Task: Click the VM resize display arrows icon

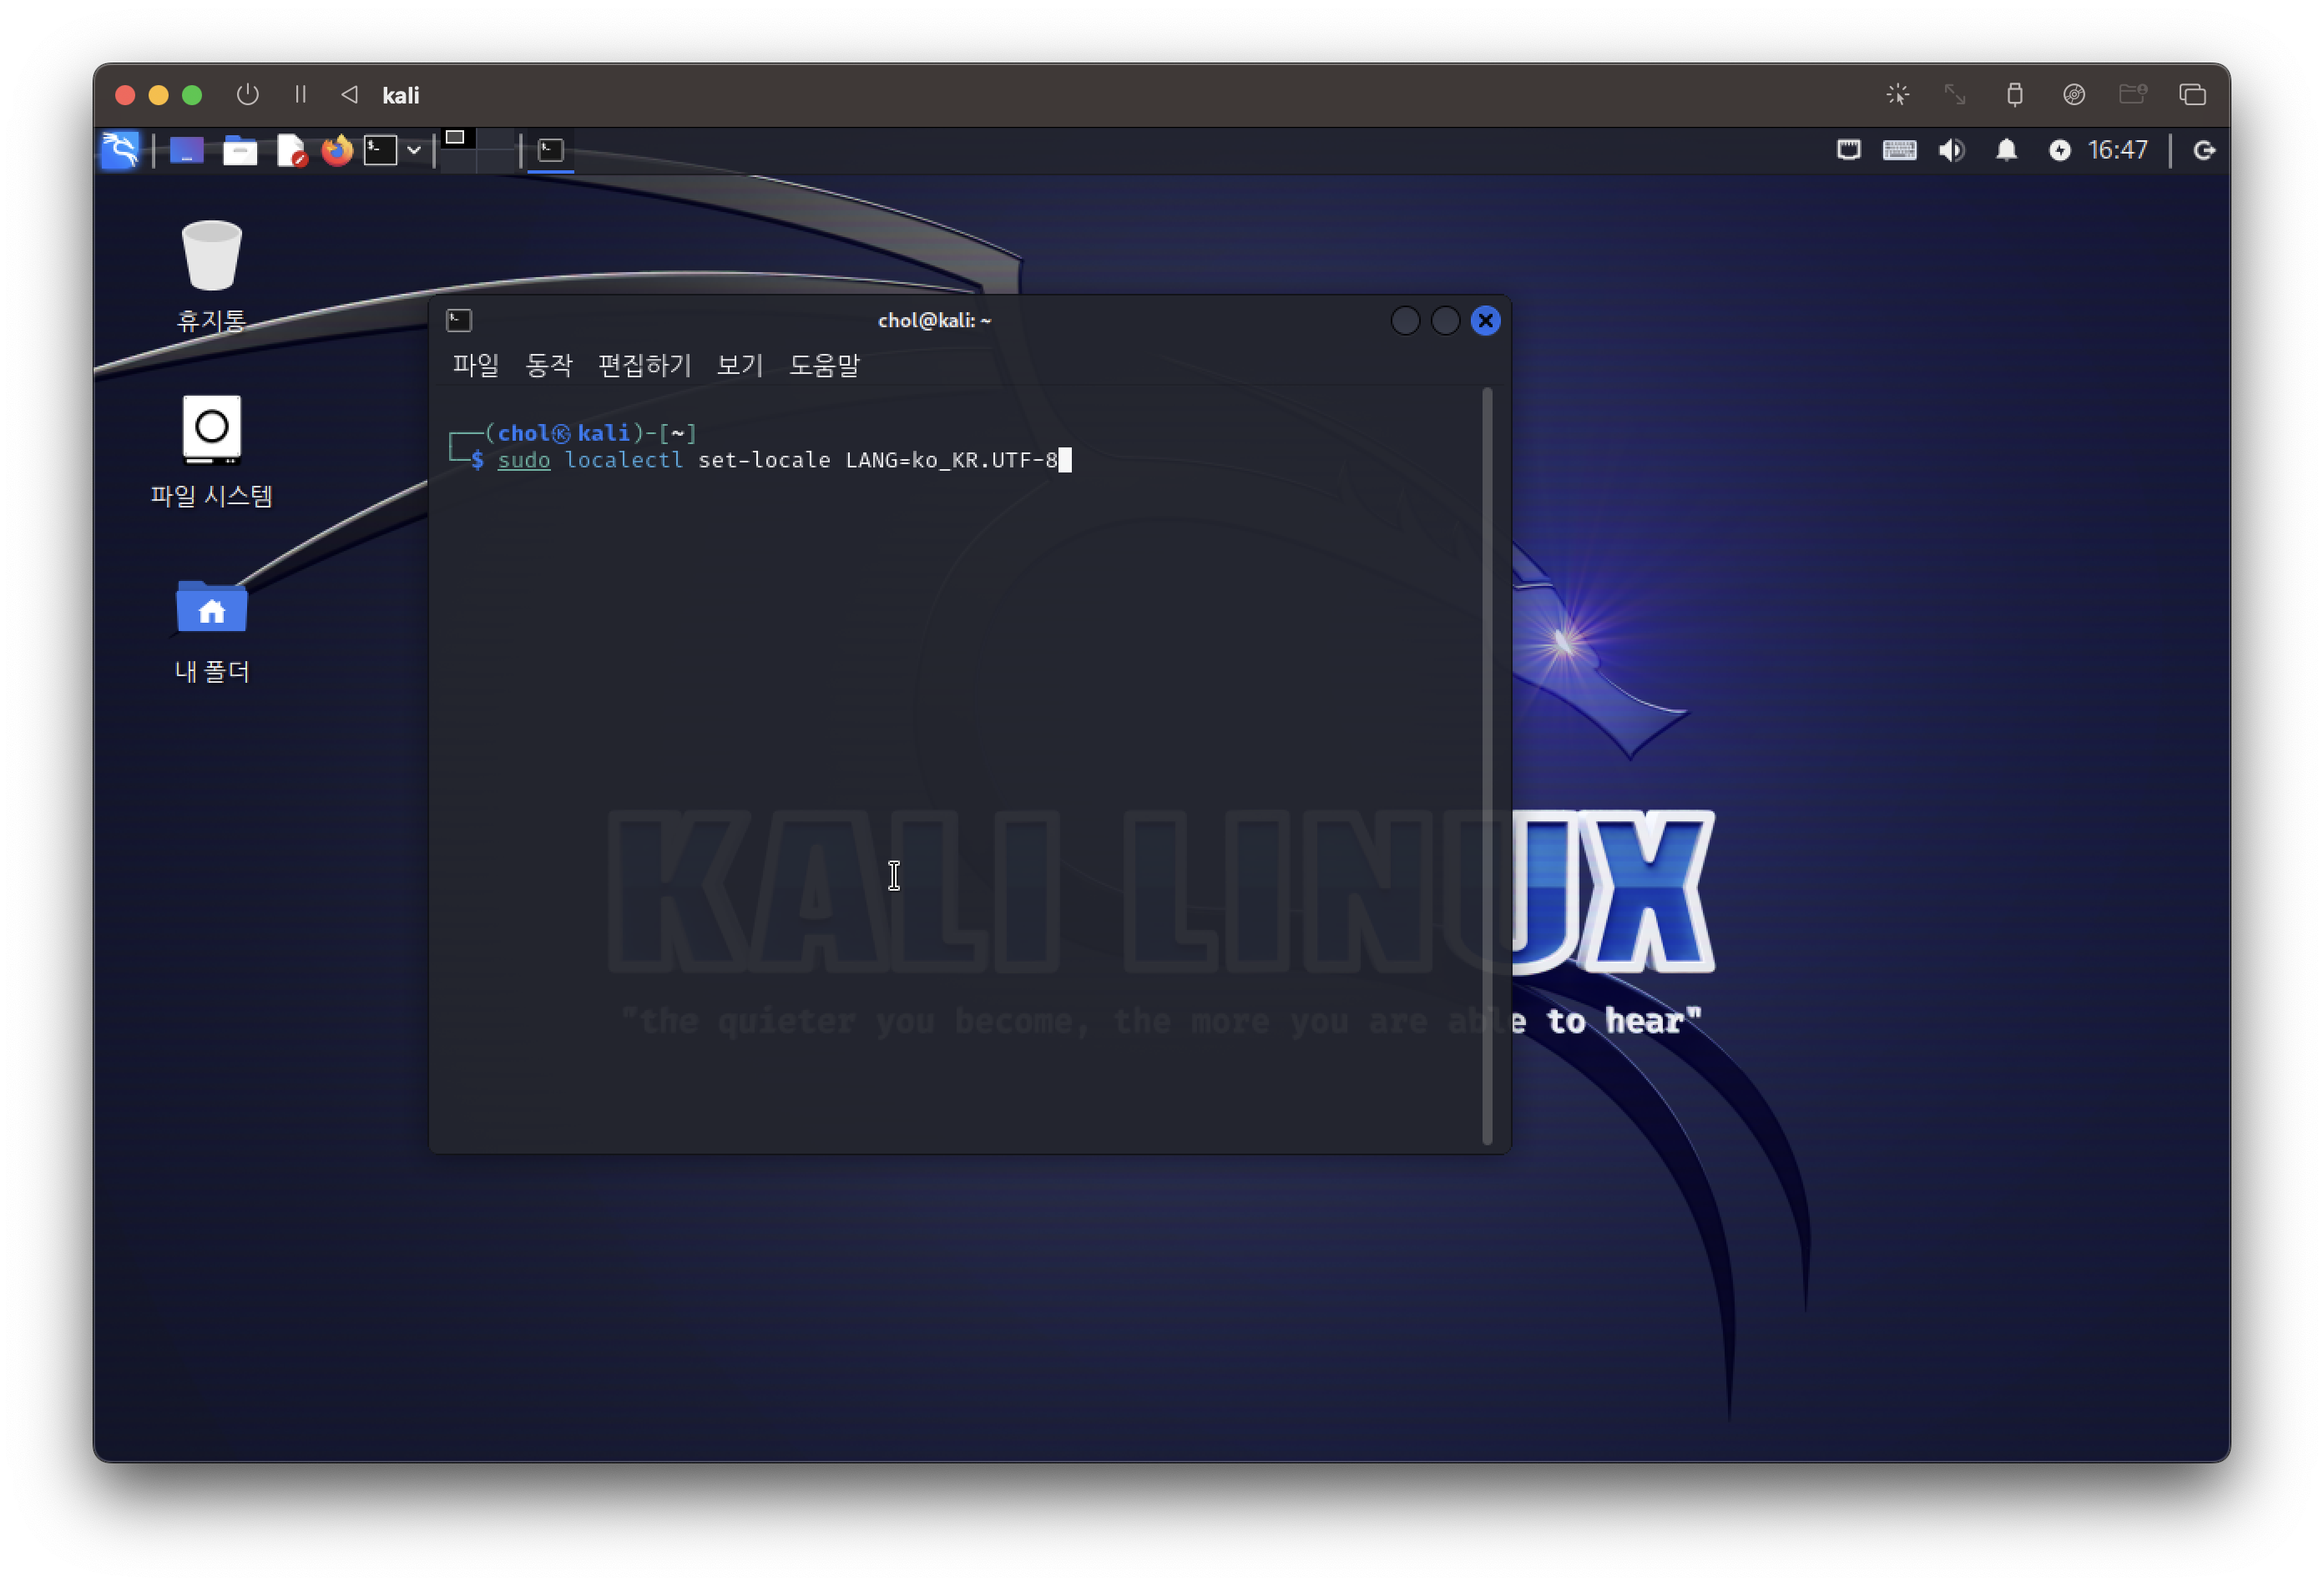Action: (1954, 95)
